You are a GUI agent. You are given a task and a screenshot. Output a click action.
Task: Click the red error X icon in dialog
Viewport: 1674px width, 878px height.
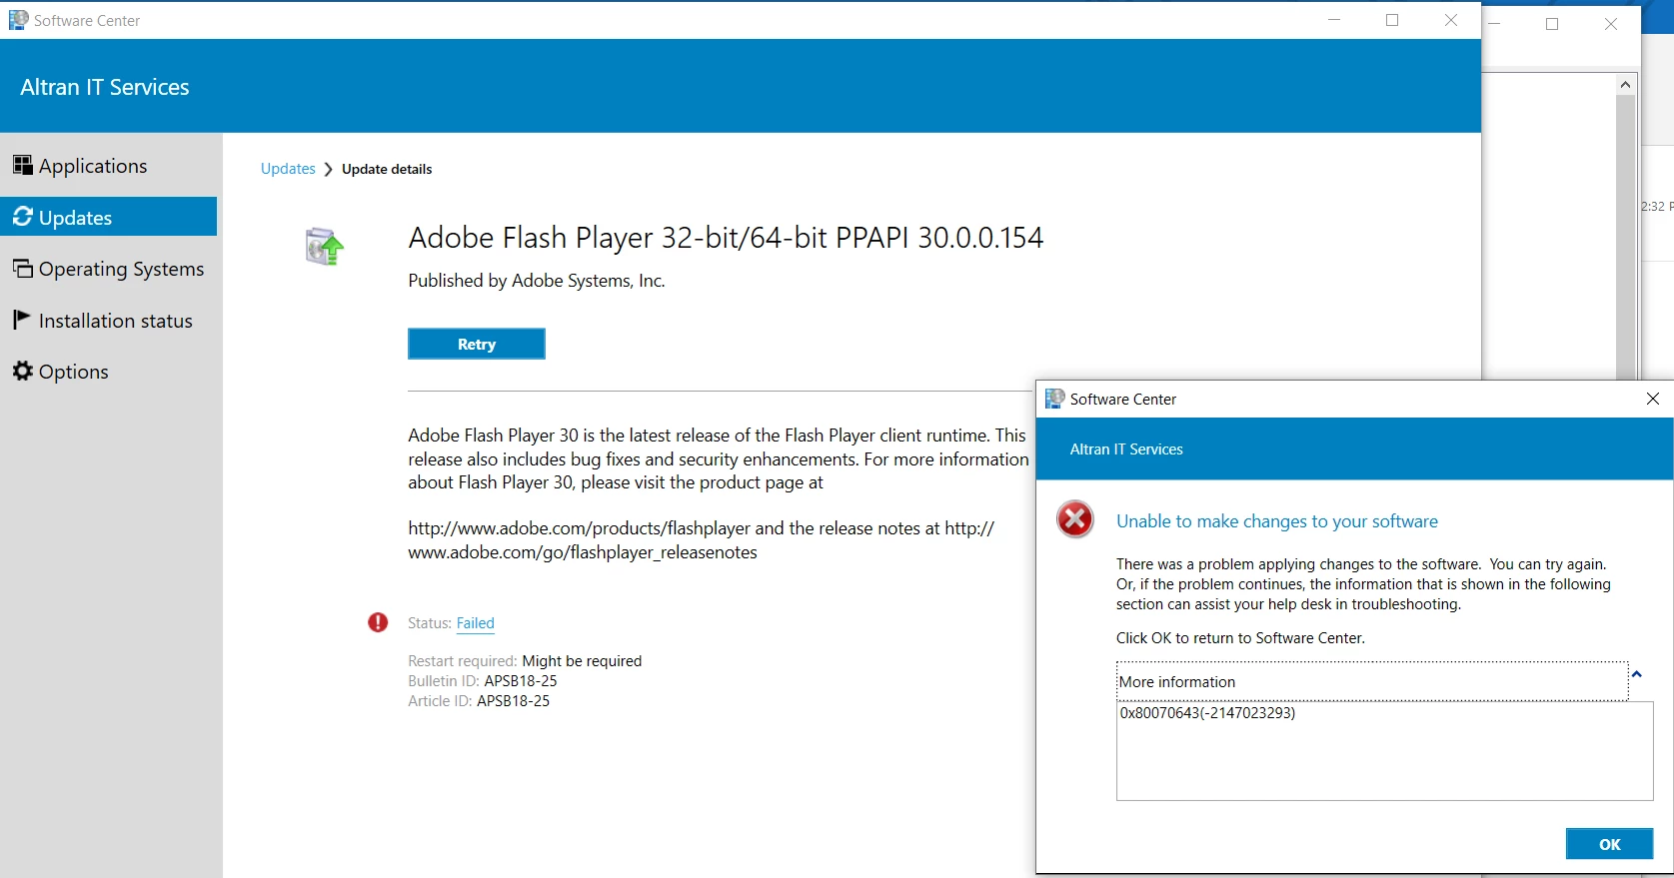1075,519
